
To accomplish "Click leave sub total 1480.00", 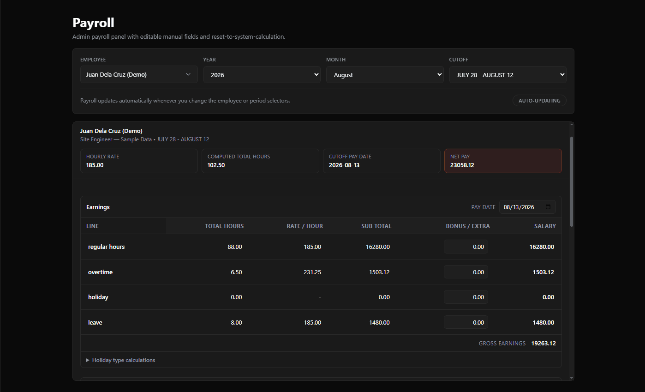I will (379, 322).
